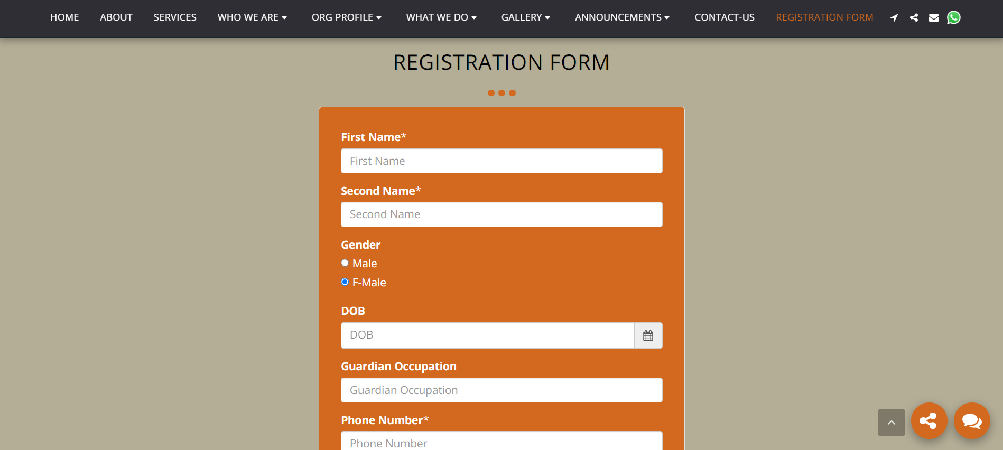1003x450 pixels.
Task: Open the DOB calendar picker icon
Action: (x=648, y=335)
